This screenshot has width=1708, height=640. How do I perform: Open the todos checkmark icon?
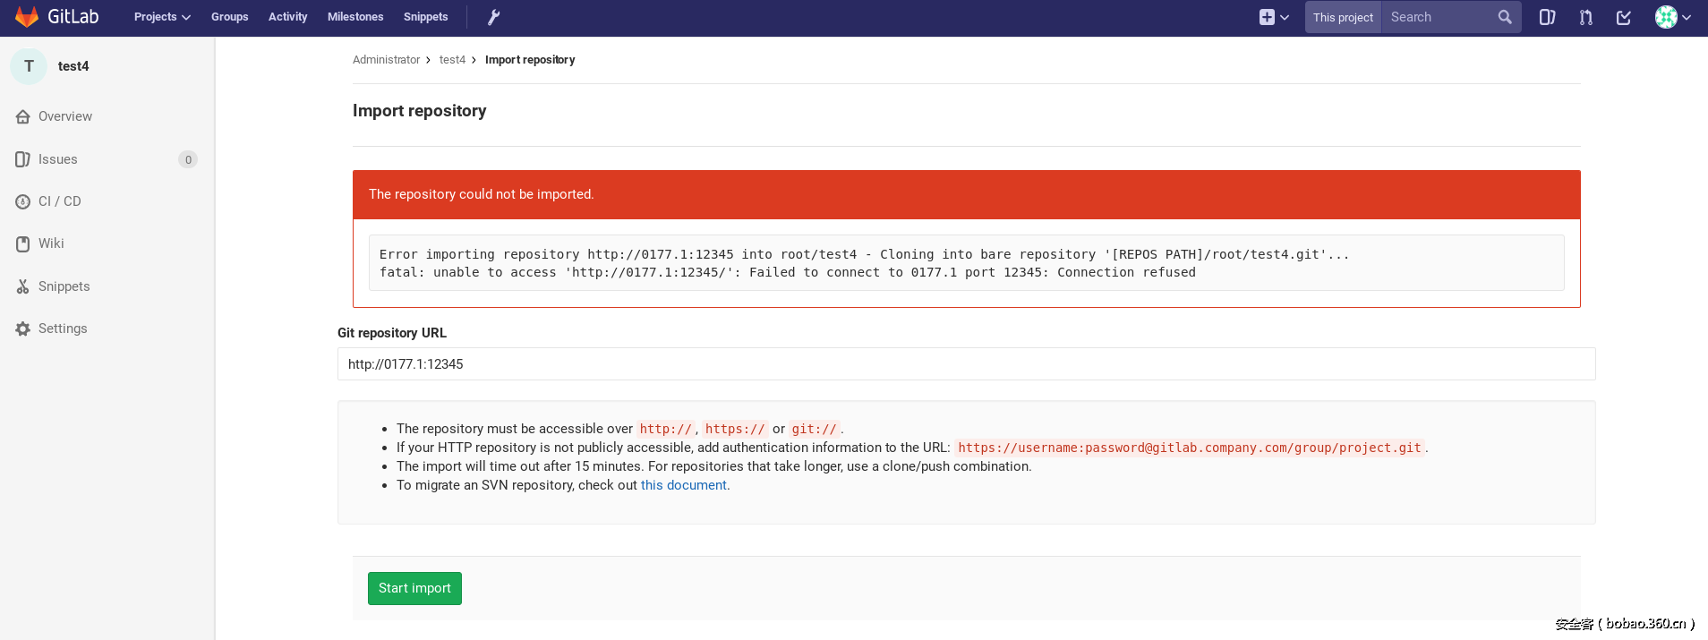1624,17
